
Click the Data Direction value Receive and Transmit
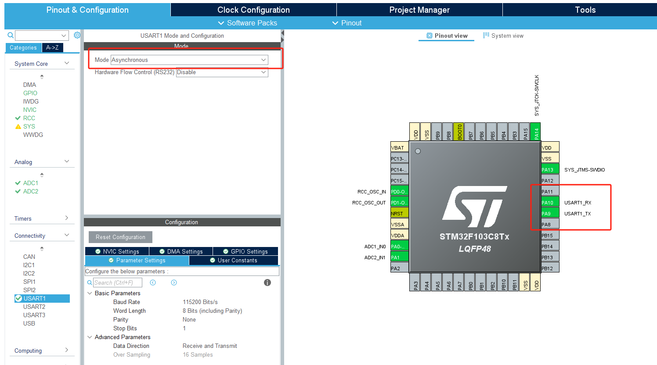point(210,346)
